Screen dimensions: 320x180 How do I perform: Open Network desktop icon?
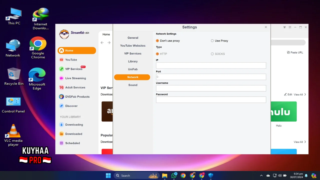(x=13, y=48)
